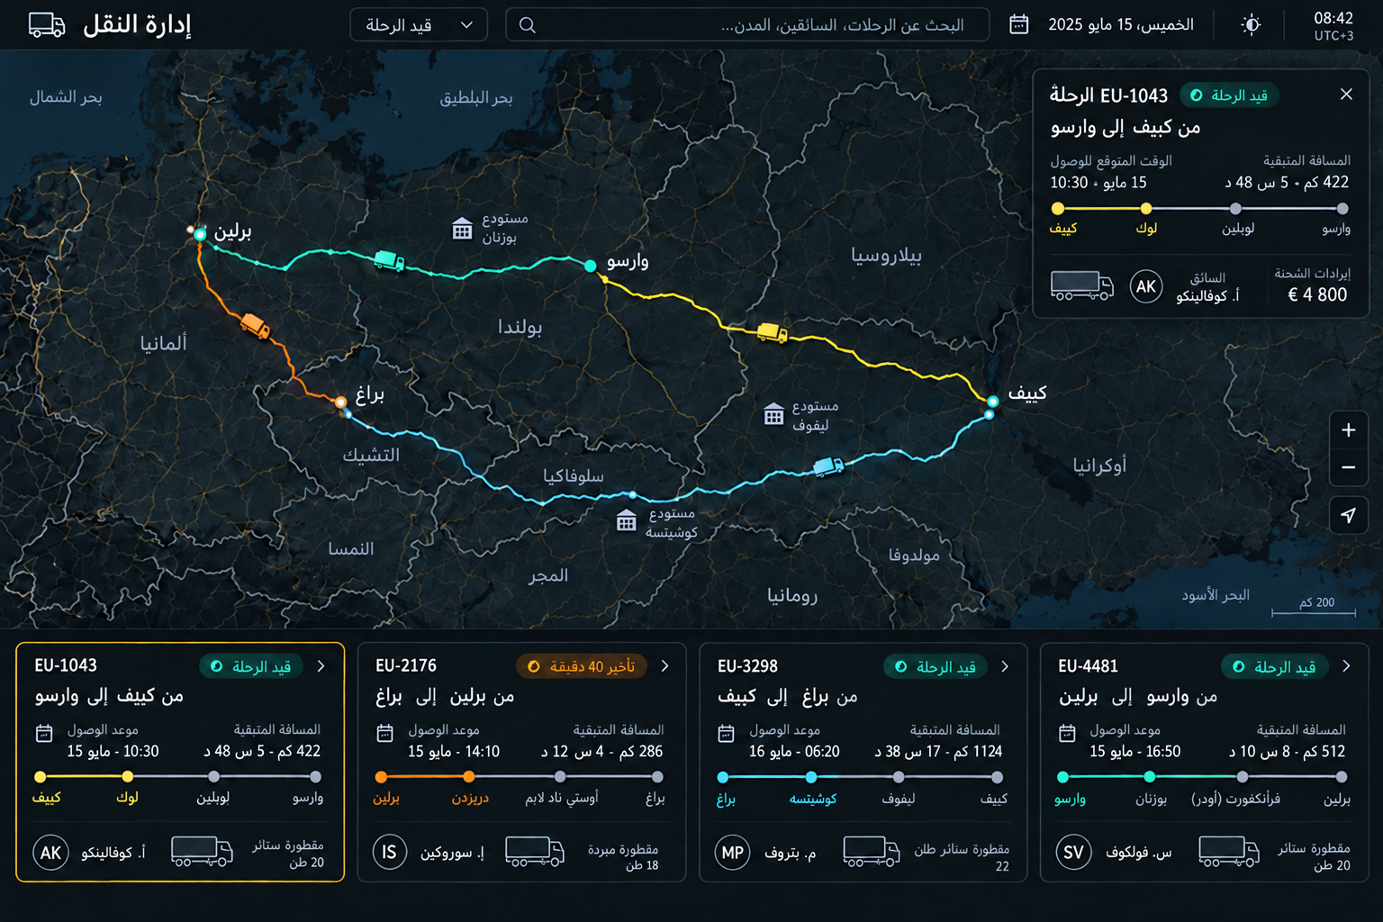Viewport: 1383px width, 922px height.
Task: Click the trailer truck icon in details panel
Action: point(1082,285)
